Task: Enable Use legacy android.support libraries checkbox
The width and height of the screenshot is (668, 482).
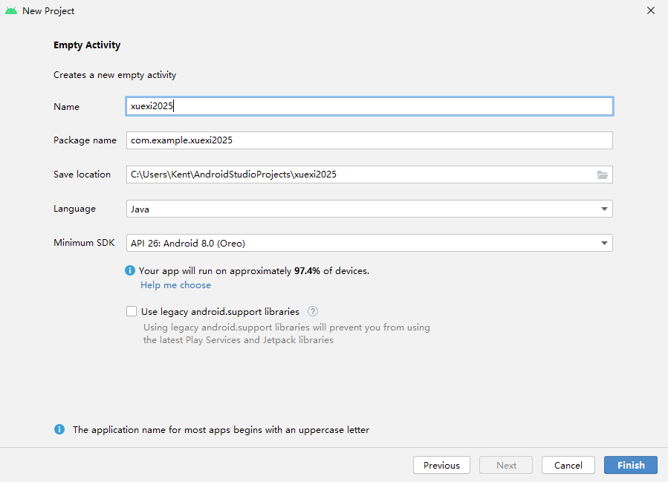Action: click(132, 311)
